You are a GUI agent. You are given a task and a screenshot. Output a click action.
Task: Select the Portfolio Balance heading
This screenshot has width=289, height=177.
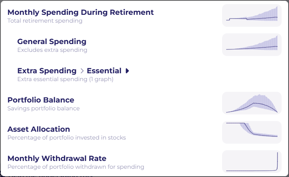click(41, 100)
